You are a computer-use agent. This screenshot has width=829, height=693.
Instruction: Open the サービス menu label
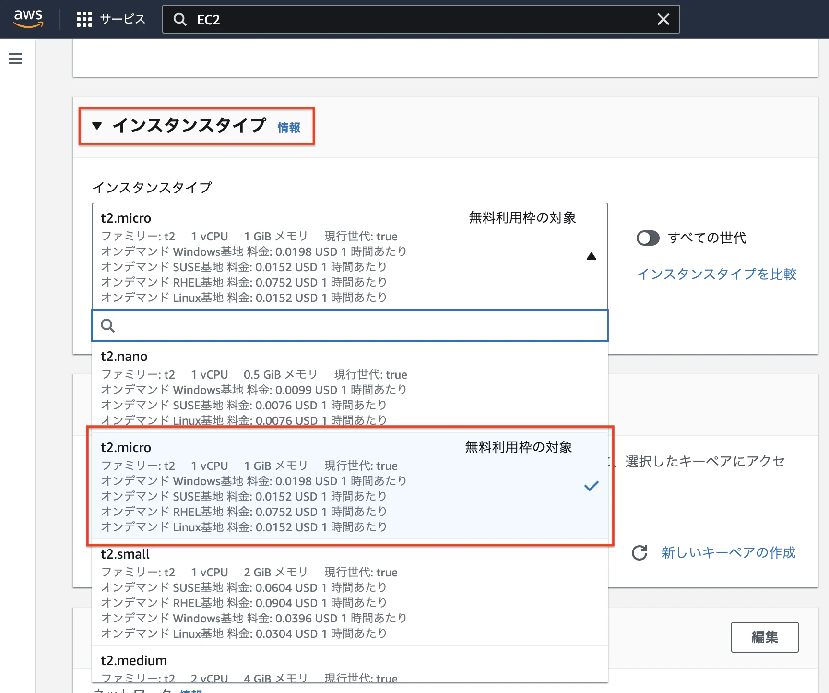coord(122,19)
